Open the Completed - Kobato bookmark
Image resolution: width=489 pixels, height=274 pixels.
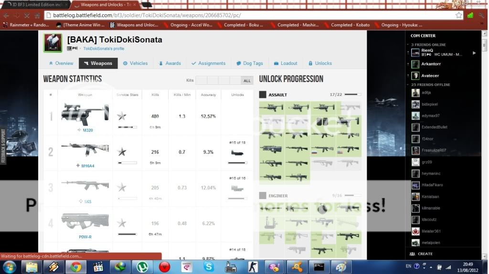[347, 25]
